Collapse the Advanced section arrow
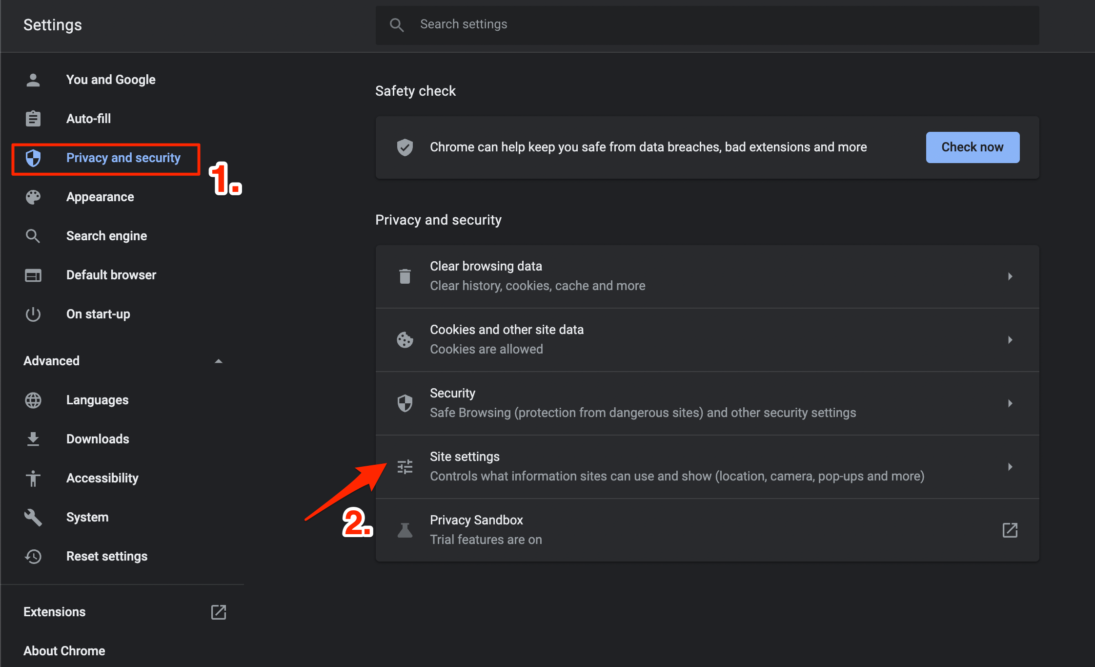 click(219, 361)
